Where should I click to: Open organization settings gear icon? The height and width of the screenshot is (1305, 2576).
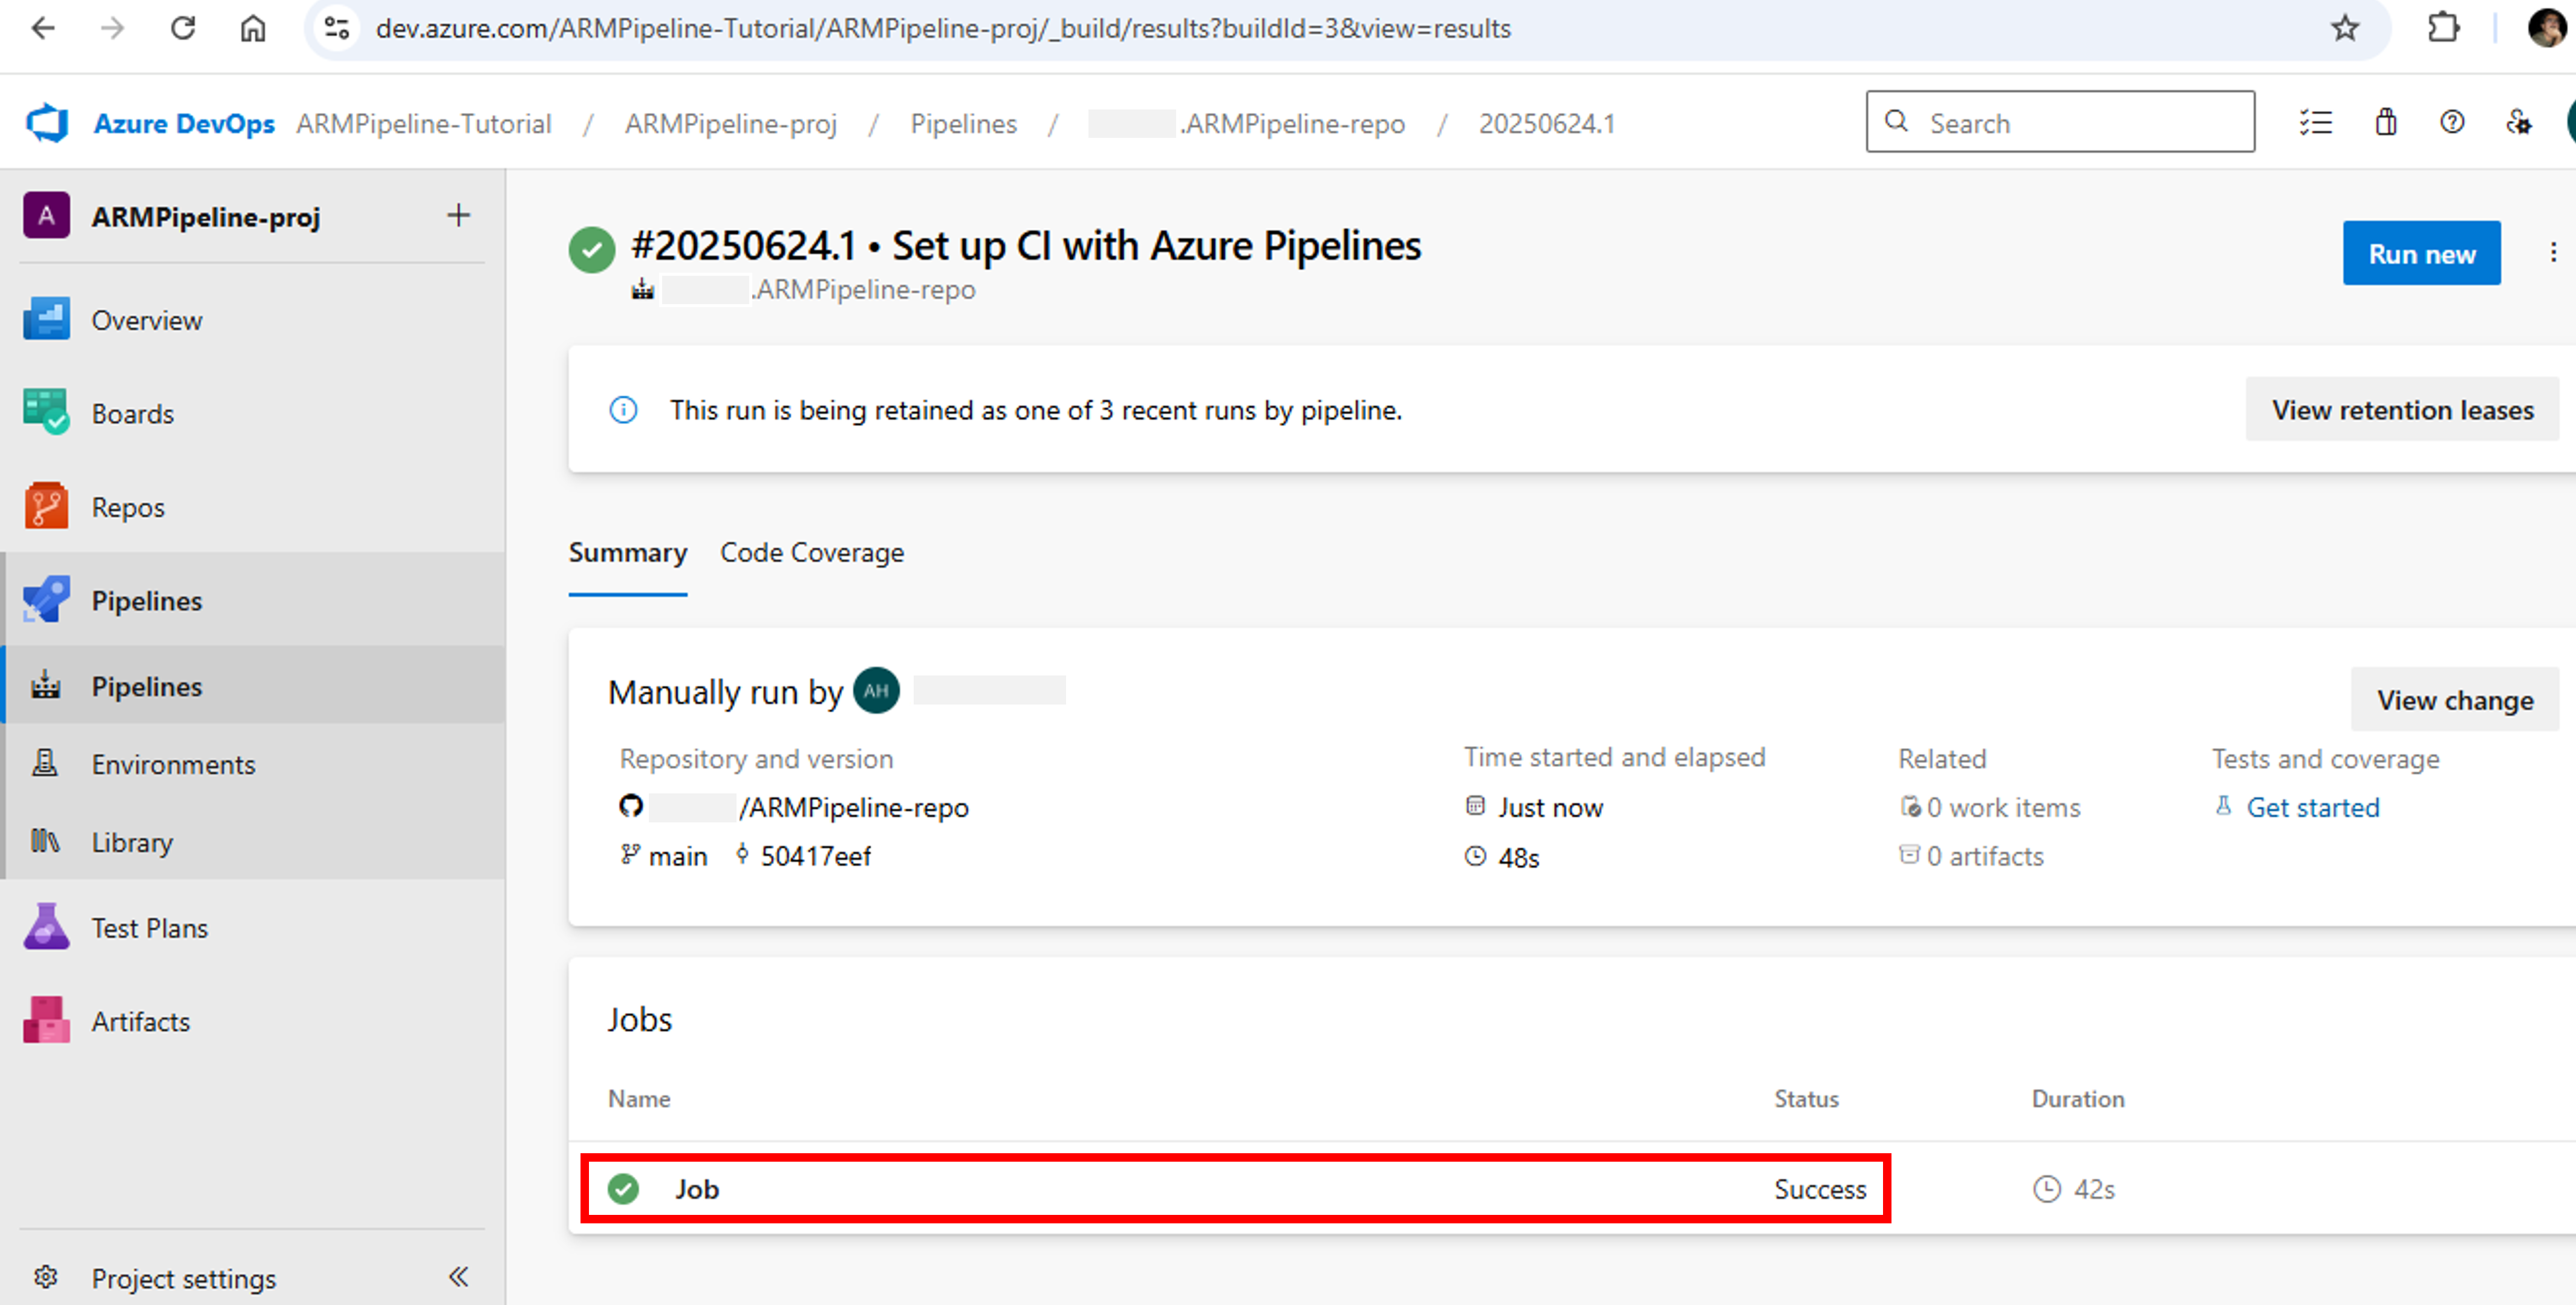2518,122
